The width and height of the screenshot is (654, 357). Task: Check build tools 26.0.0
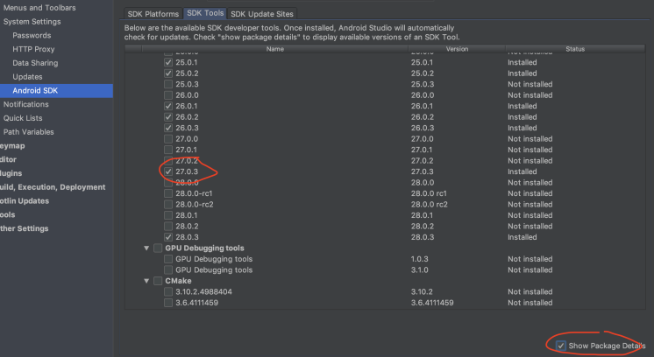tap(168, 95)
